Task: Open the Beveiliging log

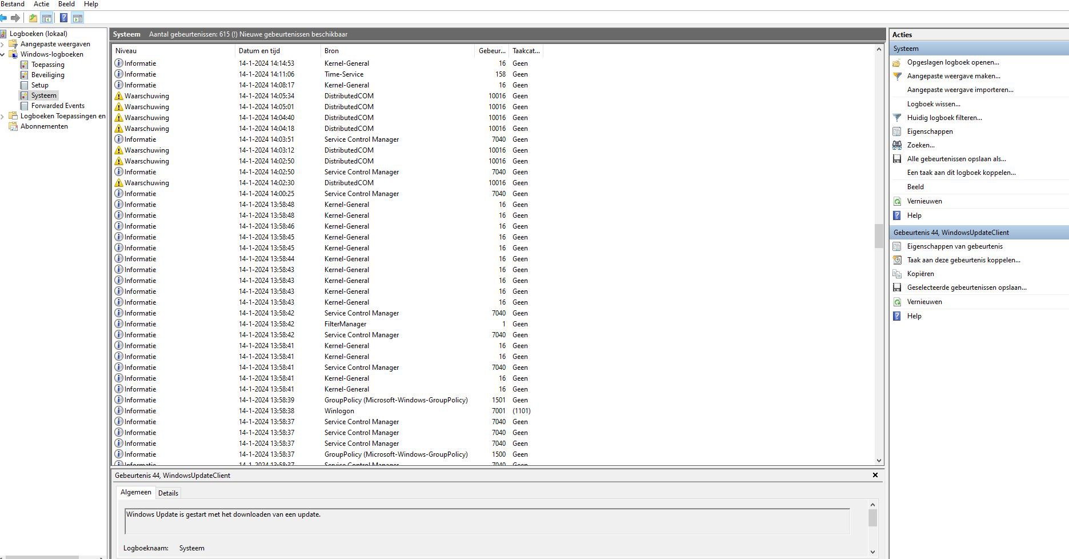Action: point(47,75)
